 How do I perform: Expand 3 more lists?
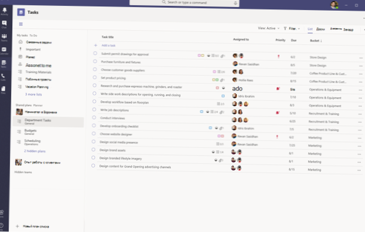click(33, 94)
